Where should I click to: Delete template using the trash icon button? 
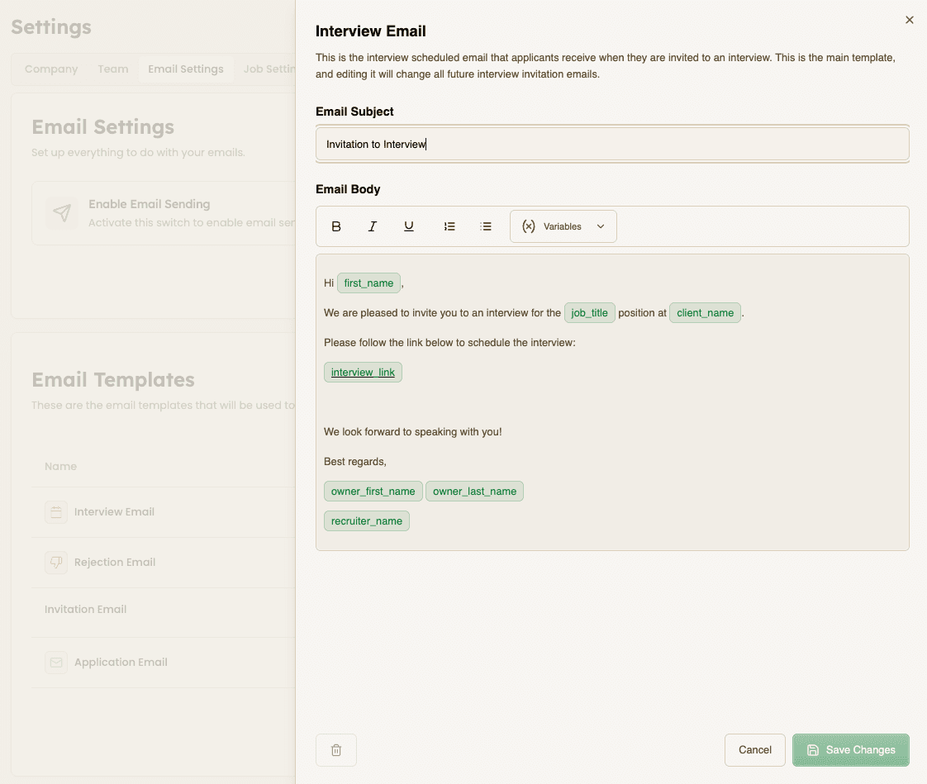[335, 749]
